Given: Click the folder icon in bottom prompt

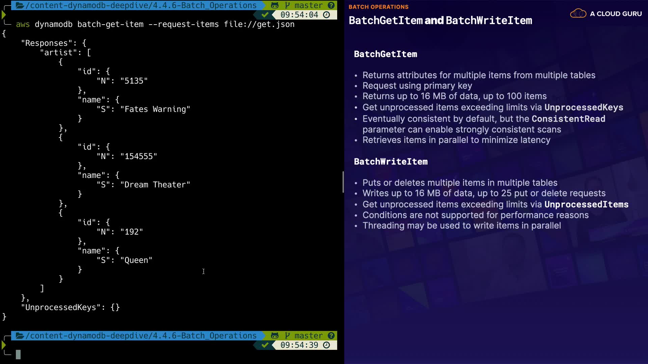Looking at the screenshot, I should pos(20,336).
